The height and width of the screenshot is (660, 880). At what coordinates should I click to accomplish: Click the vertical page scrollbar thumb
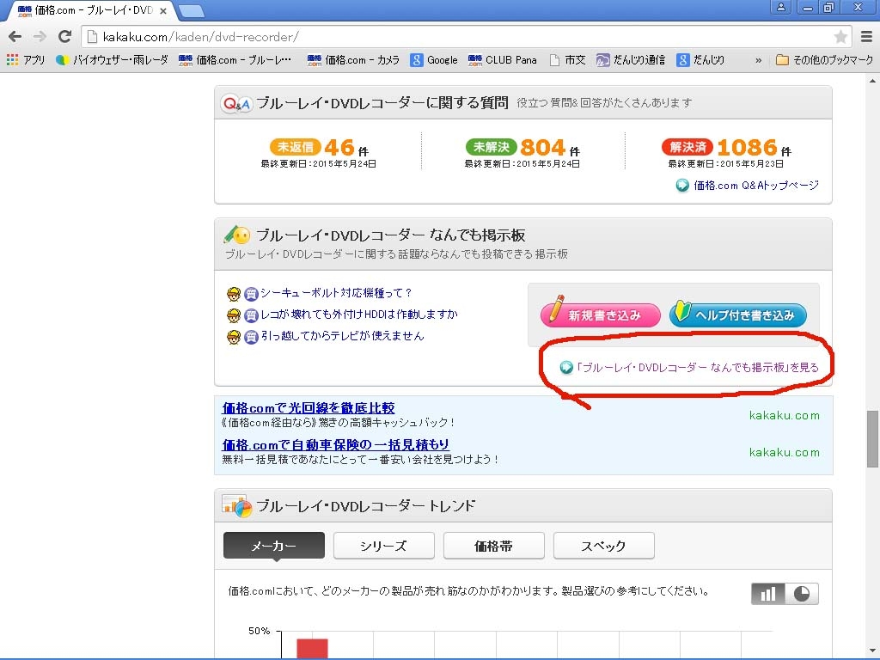[873, 439]
